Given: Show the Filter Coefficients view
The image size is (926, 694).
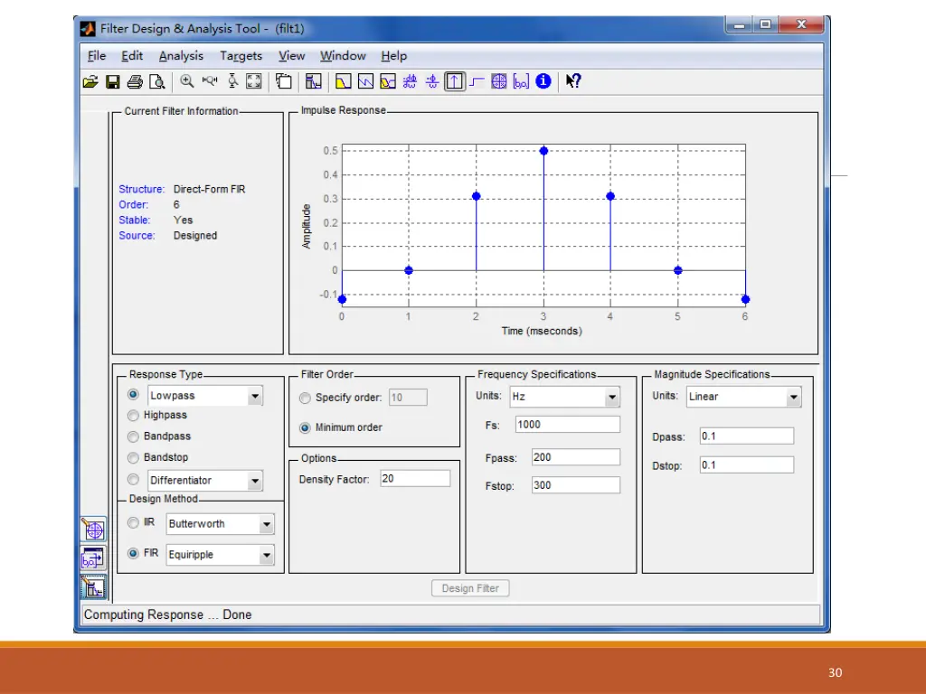Looking at the screenshot, I should point(521,81).
